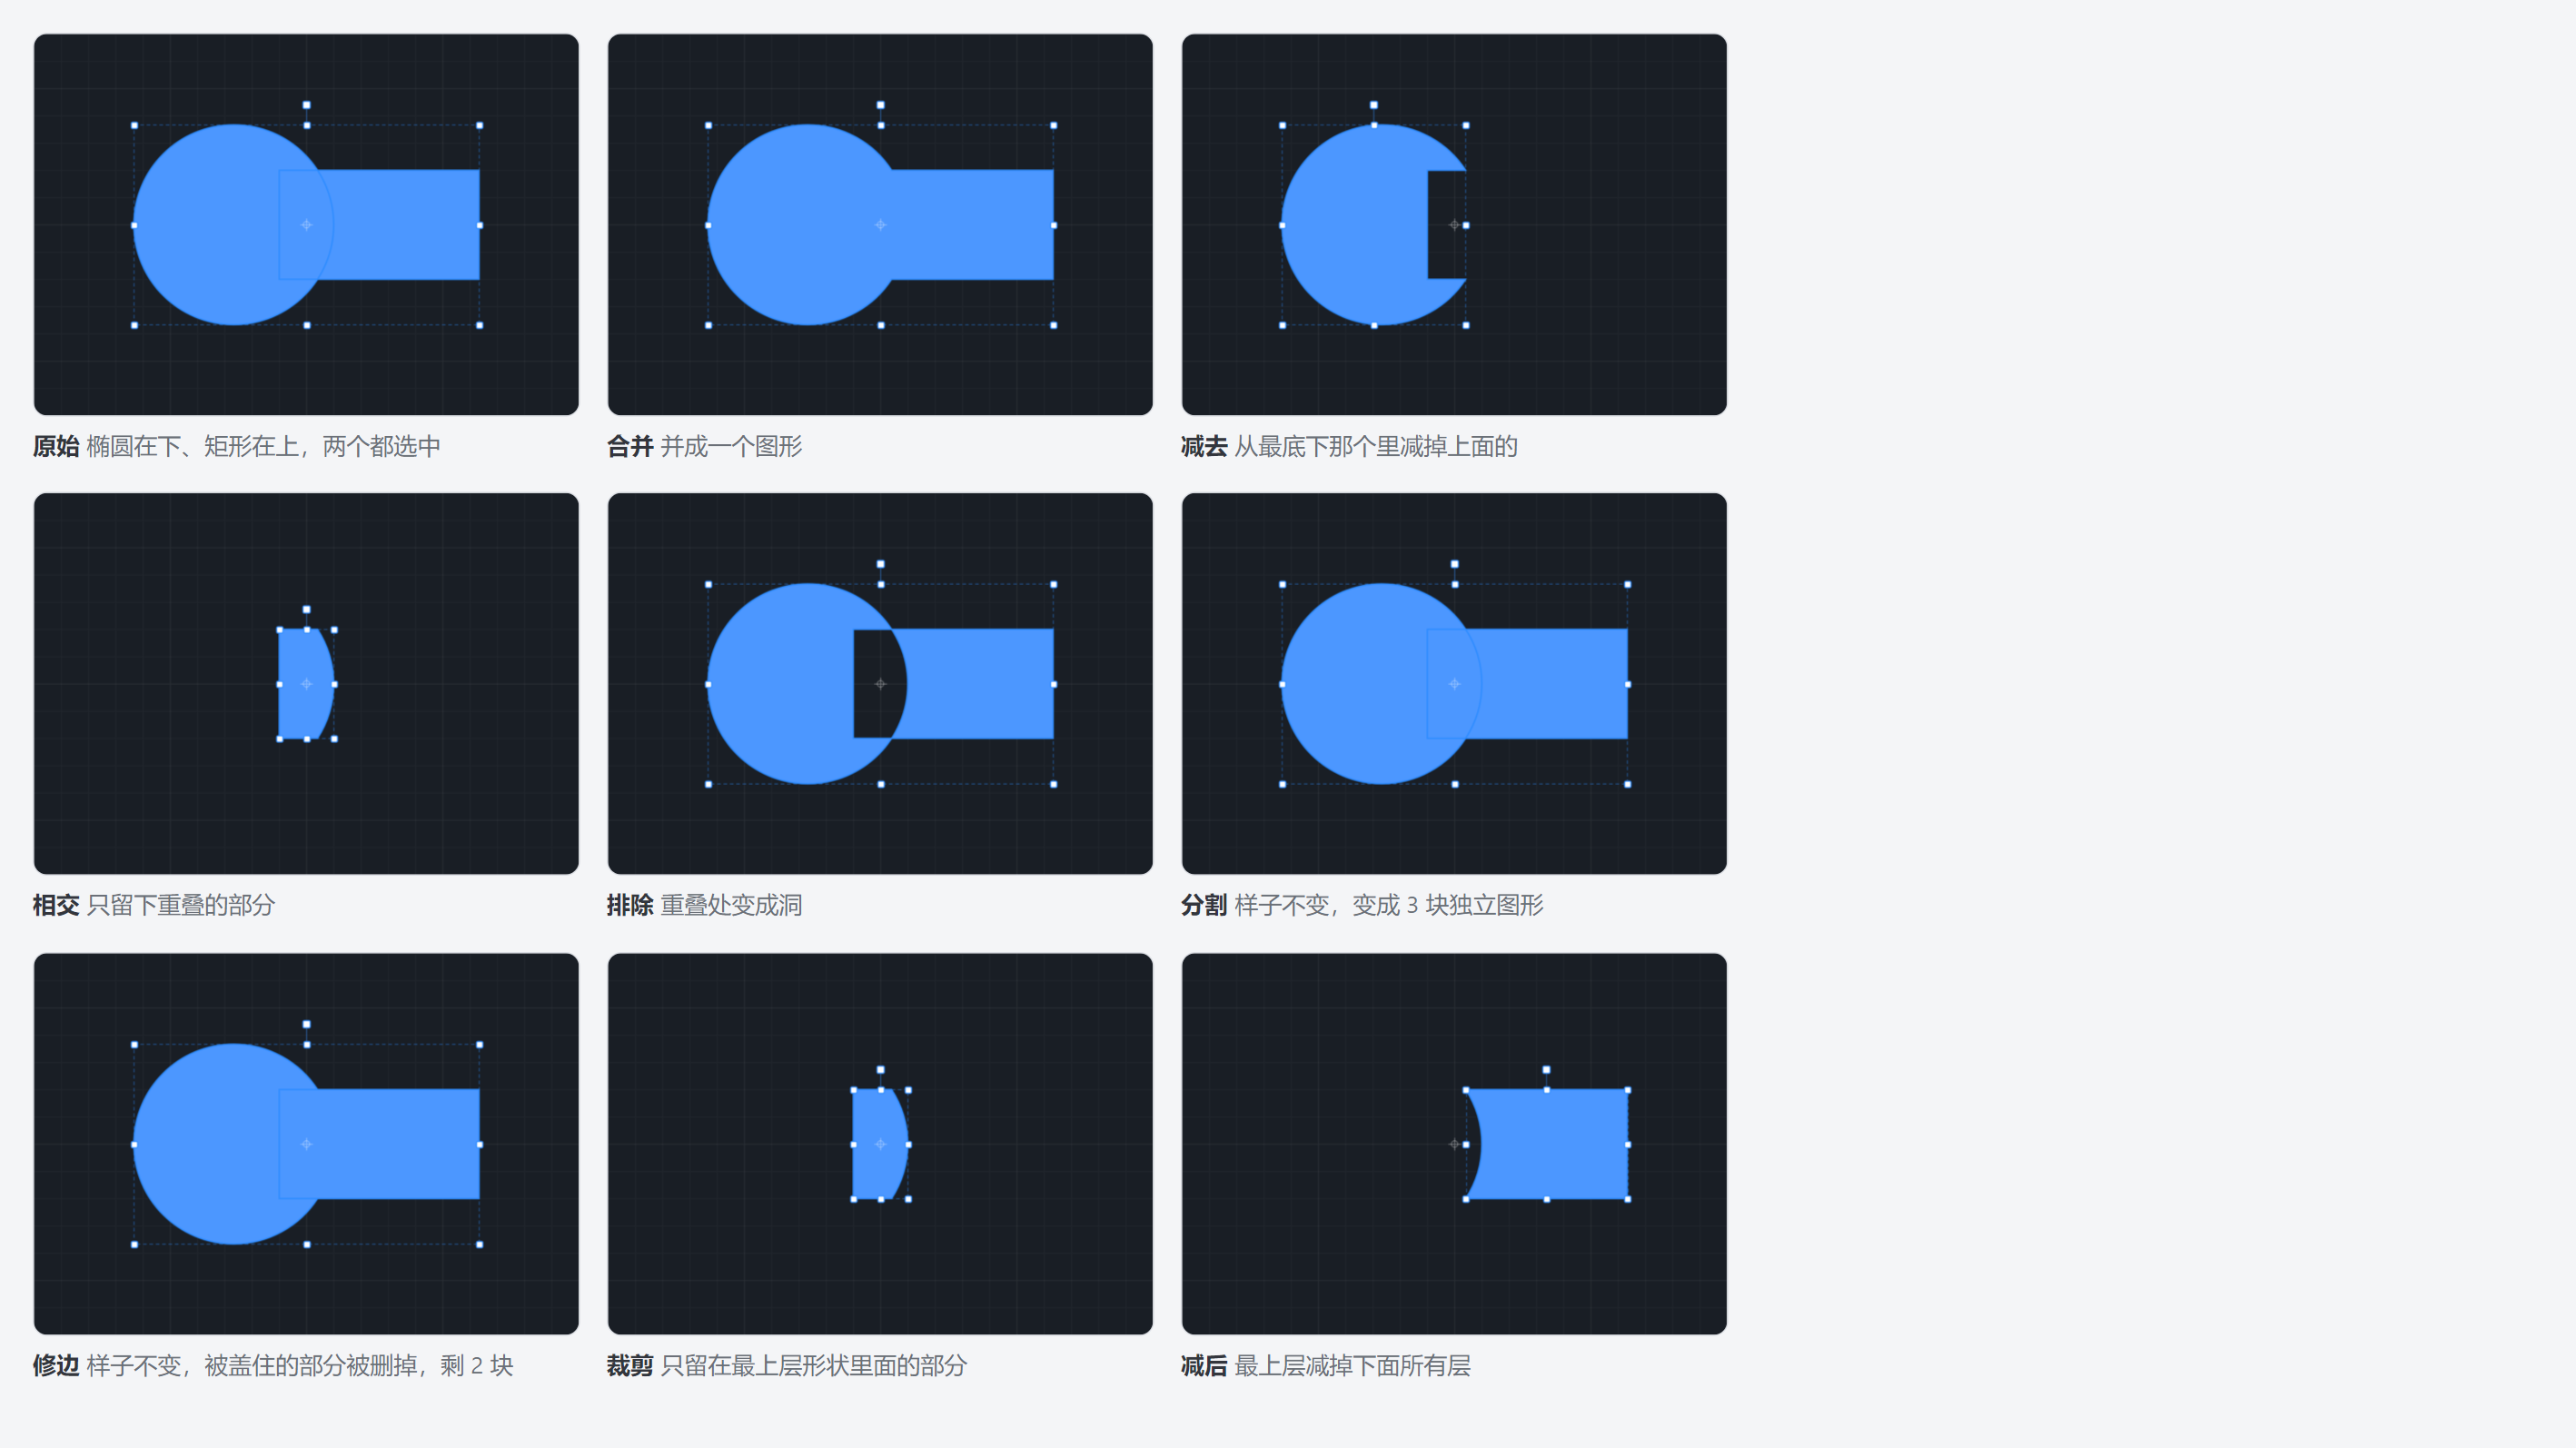The height and width of the screenshot is (1448, 2576).
Task: Click the 排除 exclude result thumbnail
Action: (x=880, y=683)
